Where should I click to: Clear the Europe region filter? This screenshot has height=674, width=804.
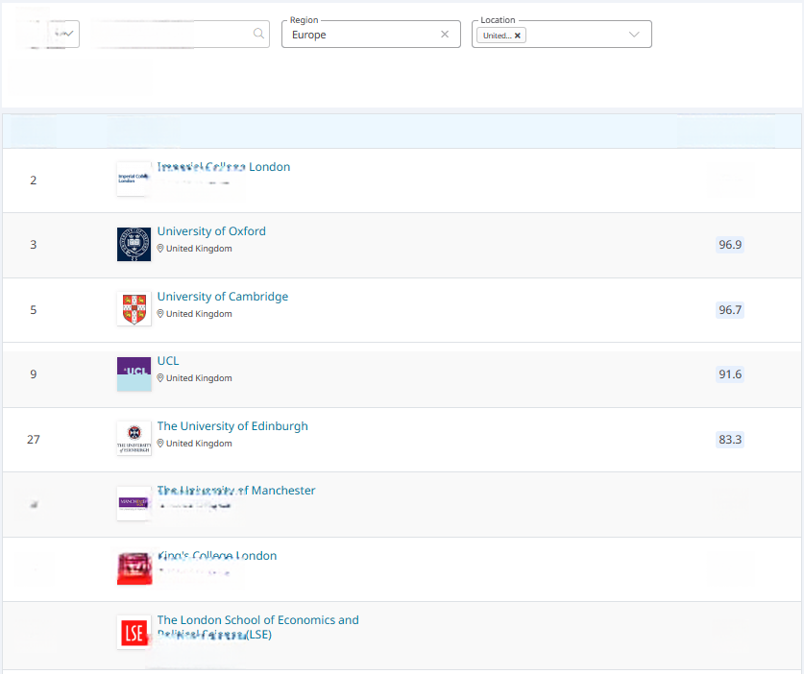pyautogui.click(x=445, y=34)
